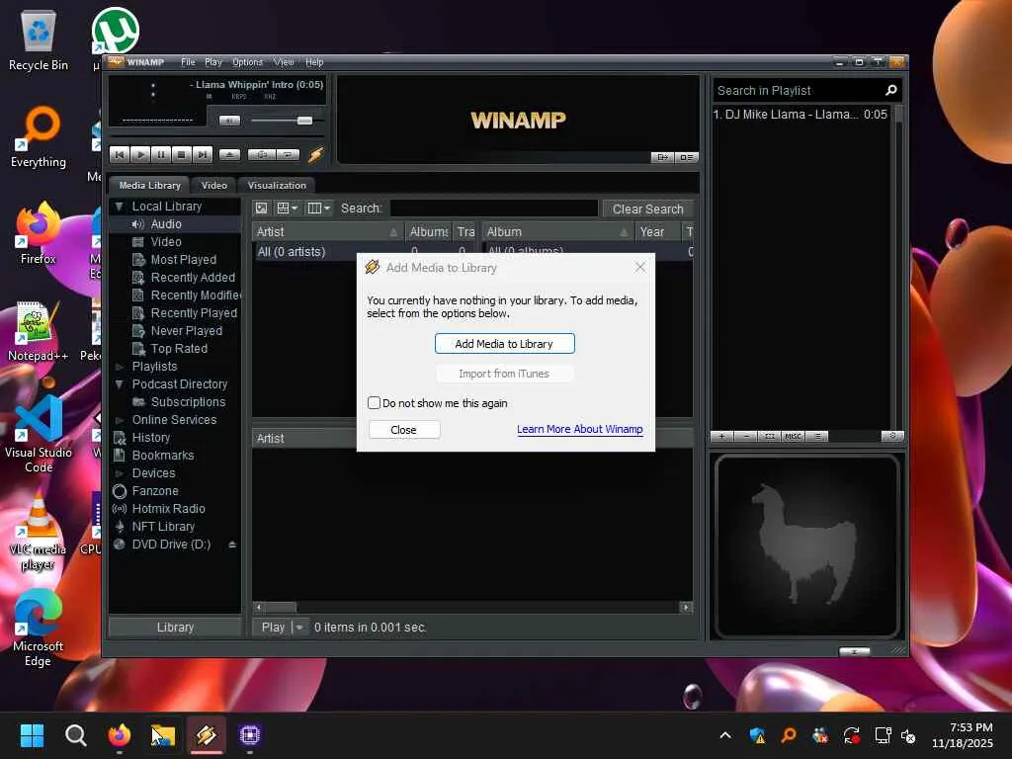Image resolution: width=1012 pixels, height=759 pixels.
Task: Open the Never Played view
Action: point(186,330)
